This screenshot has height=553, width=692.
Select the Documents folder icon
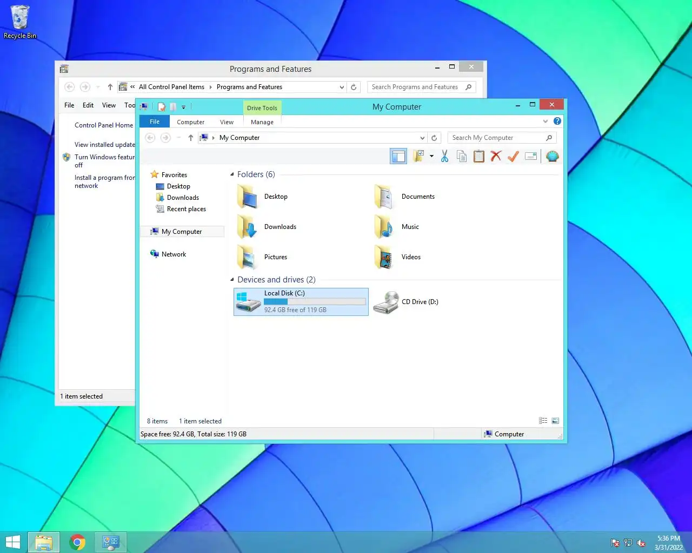tap(385, 197)
